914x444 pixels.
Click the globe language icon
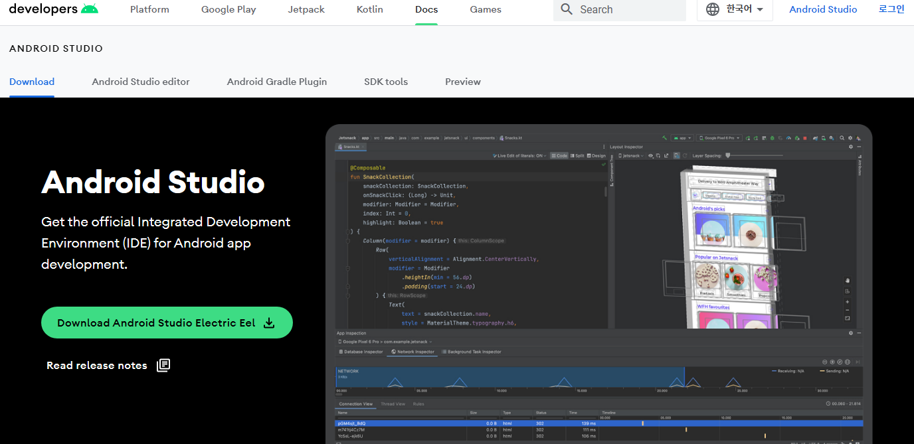pos(713,9)
